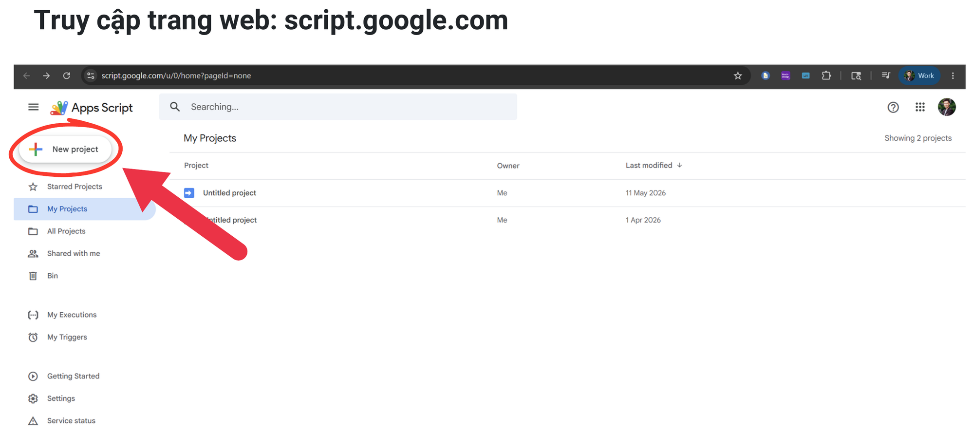Click the Apps Script logo
Screen dimensions: 974x434
[92, 108]
